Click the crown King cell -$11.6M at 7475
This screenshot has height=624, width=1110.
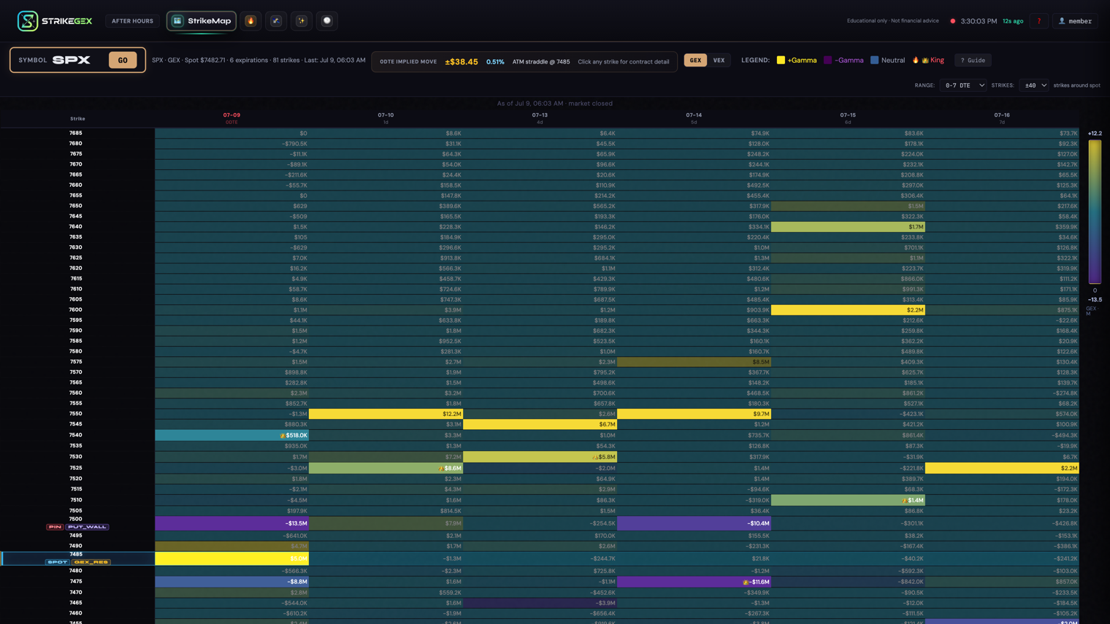694,582
